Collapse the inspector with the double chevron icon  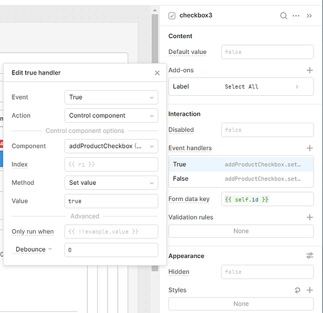309,16
